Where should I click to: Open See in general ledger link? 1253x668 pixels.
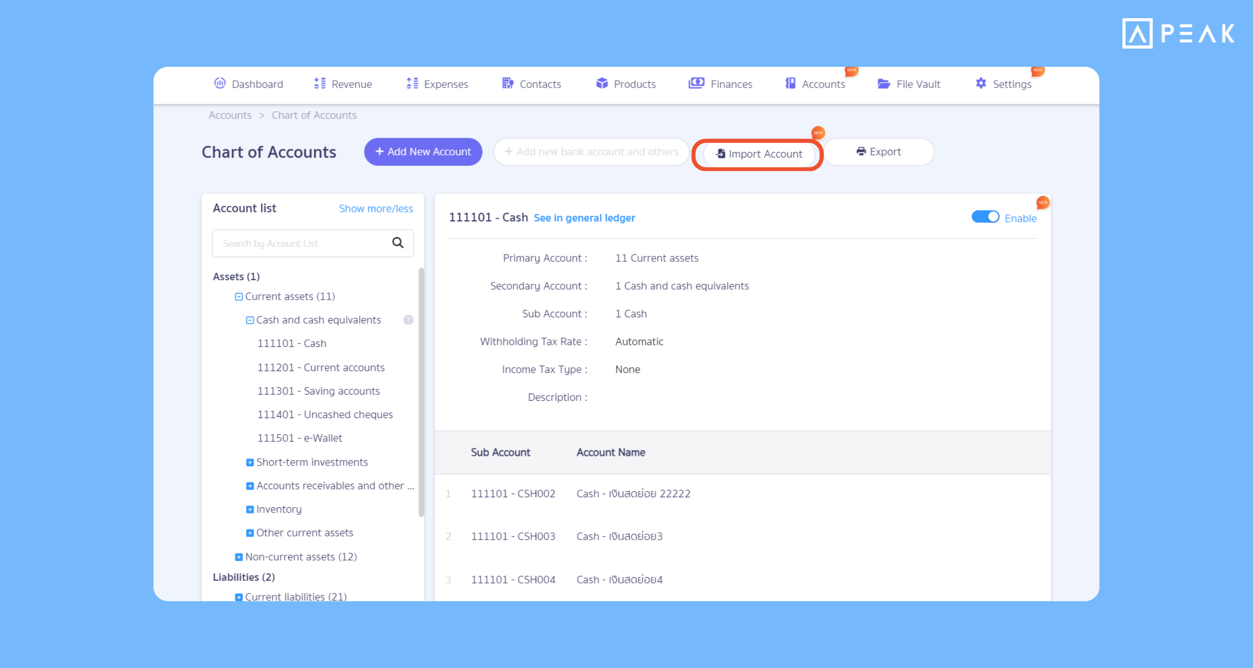pyautogui.click(x=584, y=218)
